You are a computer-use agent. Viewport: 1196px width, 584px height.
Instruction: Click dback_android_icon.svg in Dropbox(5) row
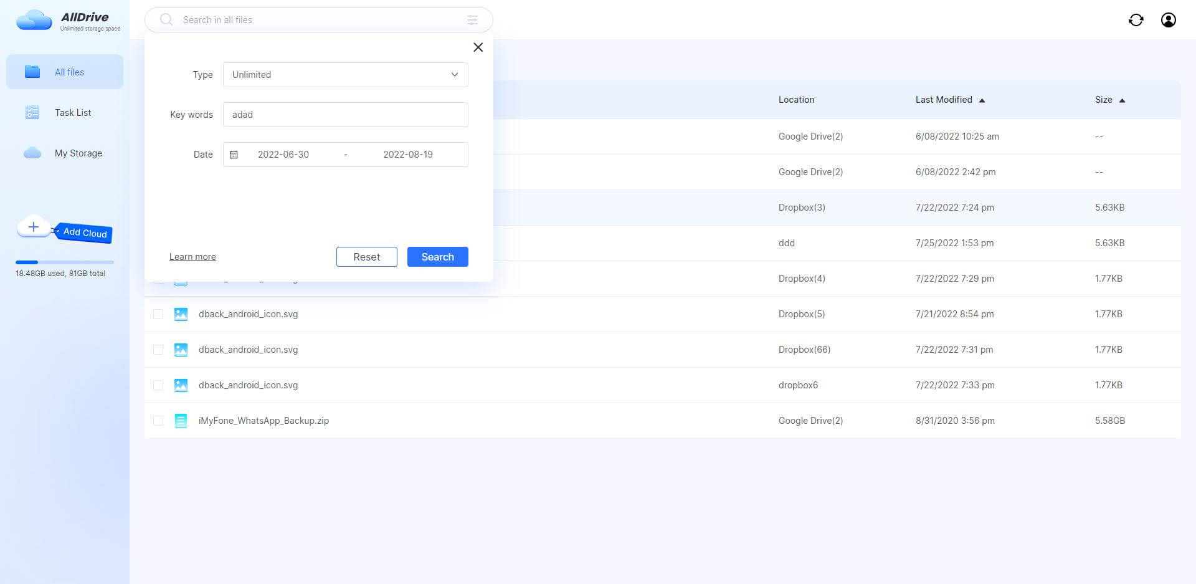[248, 314]
